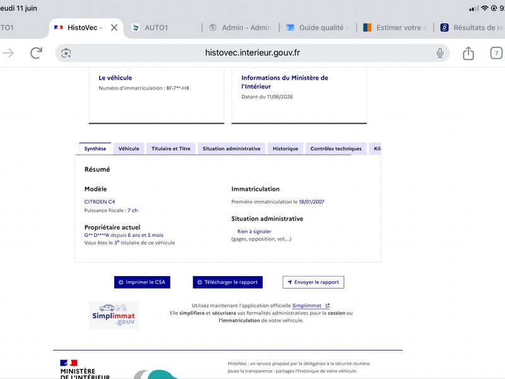Open the Titulaire et Titre tab
Image resolution: width=505 pixels, height=379 pixels.
pos(170,148)
